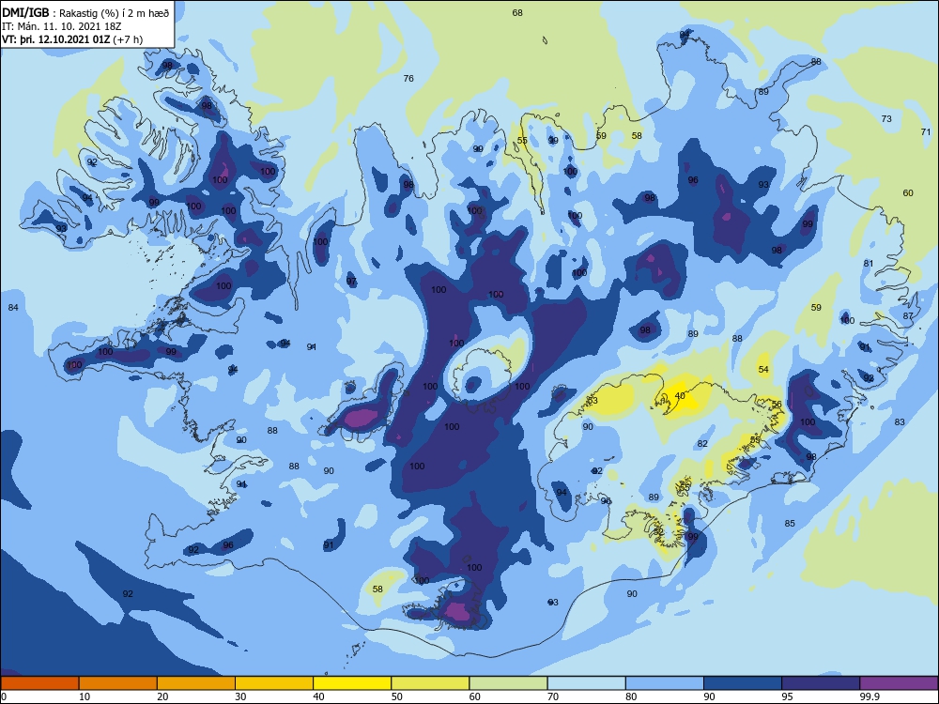This screenshot has width=939, height=704.
Task: Click the '56' humidity value on the map
Action: (x=777, y=404)
